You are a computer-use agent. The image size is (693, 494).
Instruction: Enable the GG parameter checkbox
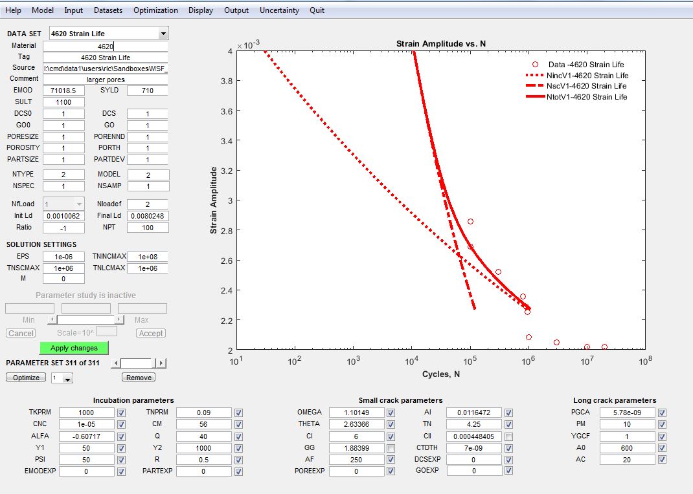click(391, 448)
